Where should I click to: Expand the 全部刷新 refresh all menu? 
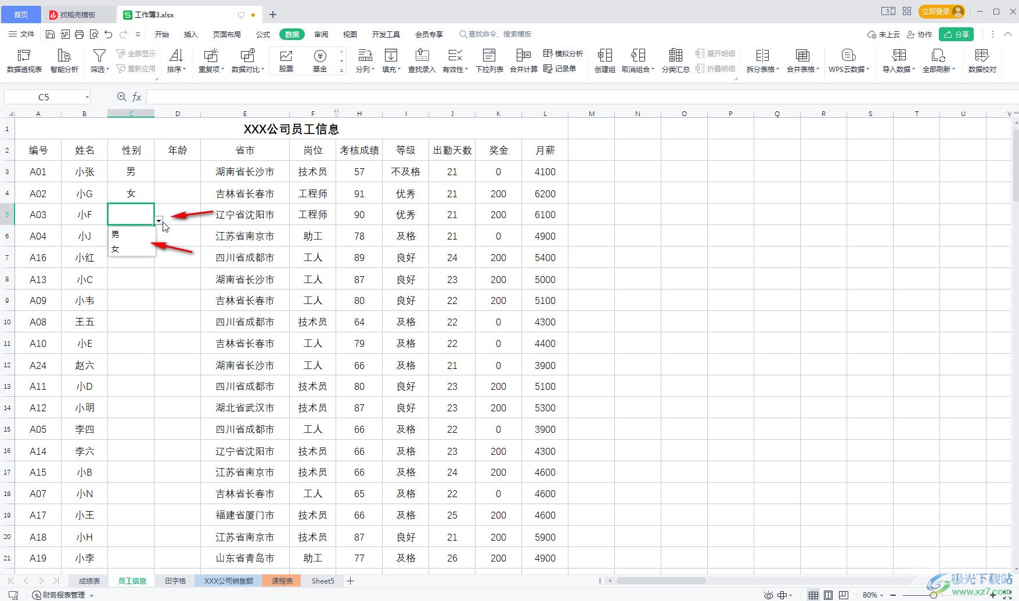click(x=939, y=61)
